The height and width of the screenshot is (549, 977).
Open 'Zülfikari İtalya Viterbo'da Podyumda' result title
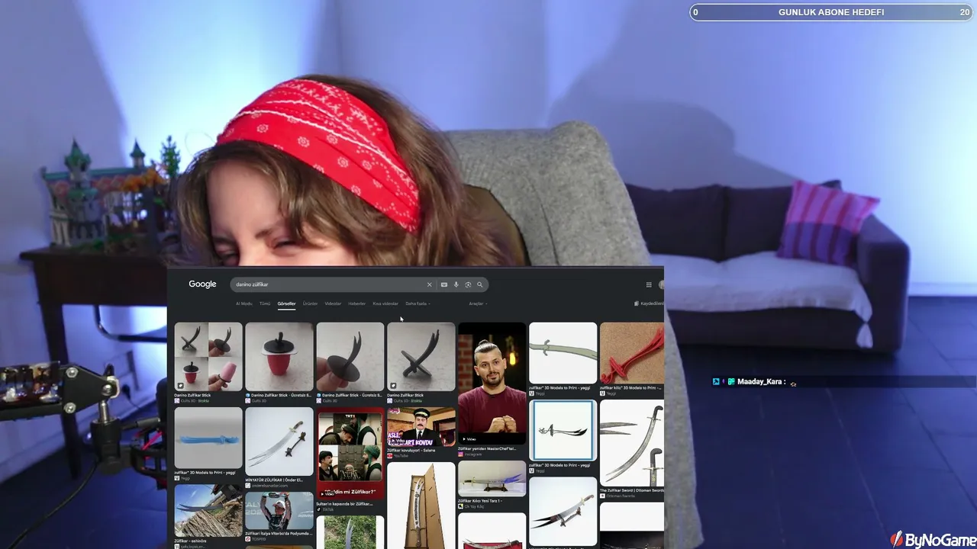point(279,534)
